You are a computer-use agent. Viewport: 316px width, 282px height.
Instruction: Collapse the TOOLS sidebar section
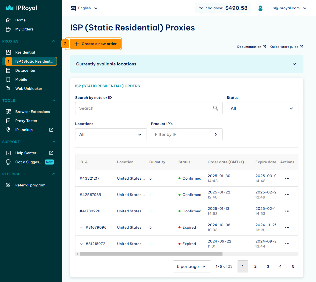[x=54, y=100]
